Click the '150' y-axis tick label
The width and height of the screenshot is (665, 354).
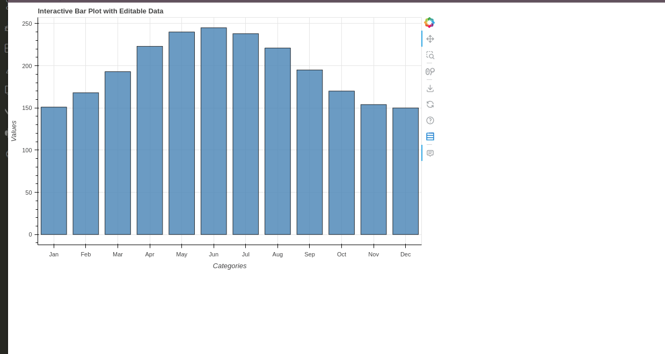point(27,108)
